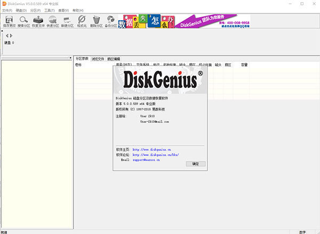Viewport: 320px width, 234px height.
Task: Click the "数字" indicator in the status bar
Action: 302,232
